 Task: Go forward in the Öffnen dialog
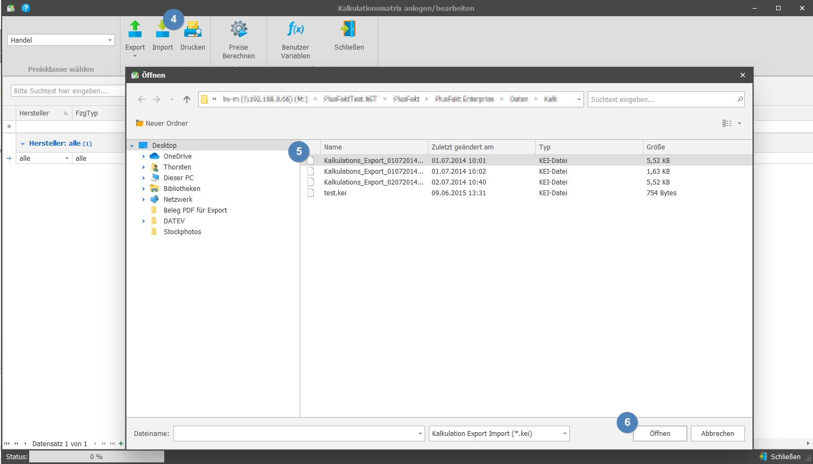(157, 99)
